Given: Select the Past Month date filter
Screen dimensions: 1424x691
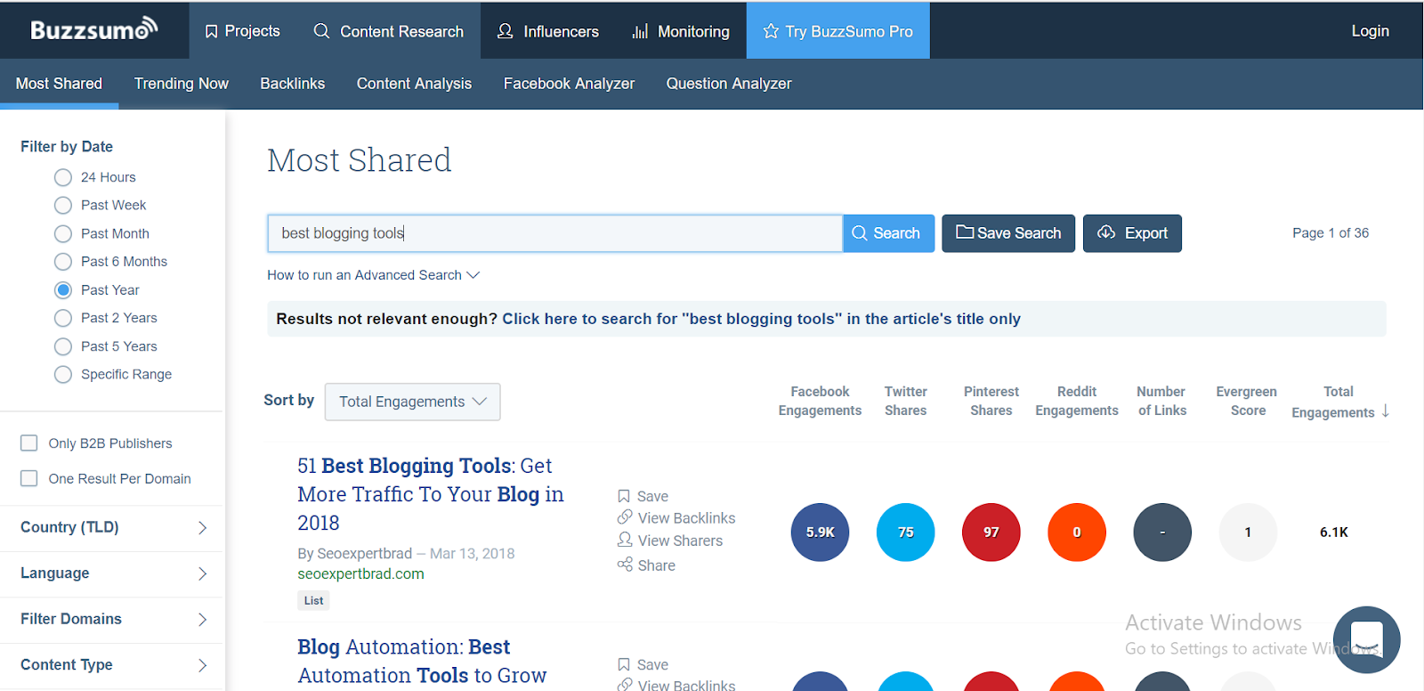Looking at the screenshot, I should point(63,234).
